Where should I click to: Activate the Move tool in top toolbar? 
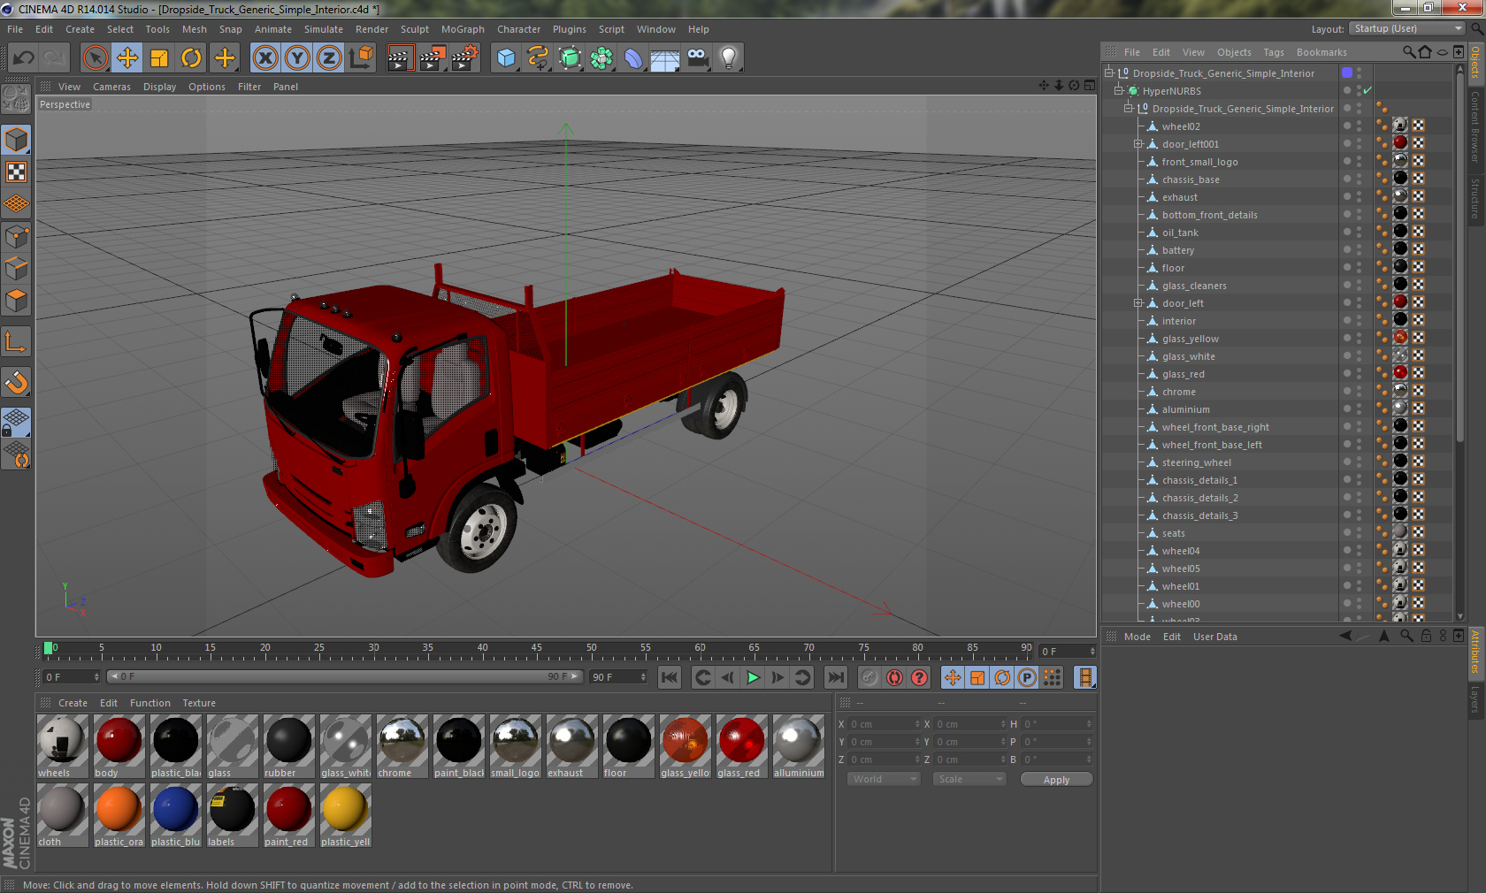[127, 58]
